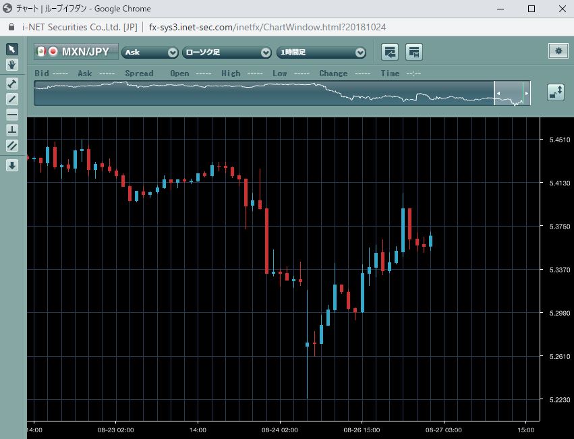Click right handle of overview range slider
This screenshot has height=439, width=574.
(x=526, y=93)
